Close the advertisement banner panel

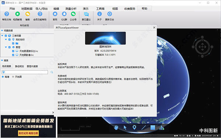point(53,112)
